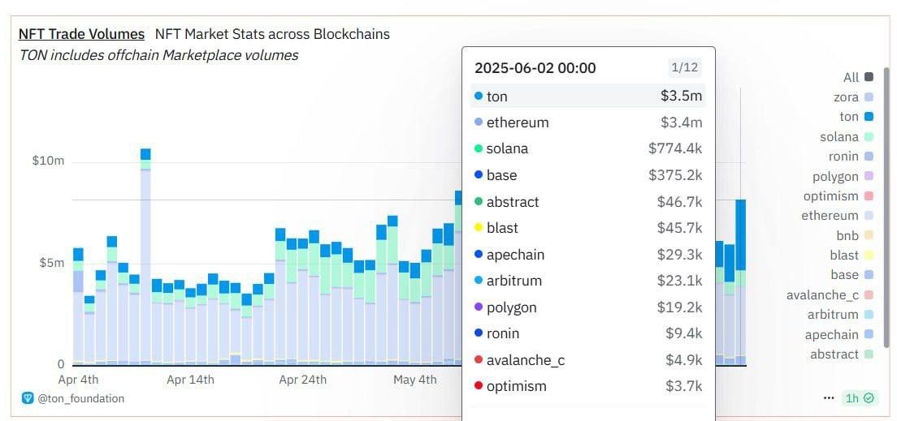Hide the zora series in legend
This screenshot has width=897, height=421.
[852, 97]
